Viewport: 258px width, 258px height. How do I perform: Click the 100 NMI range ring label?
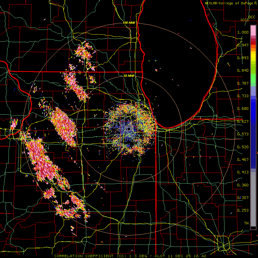click(x=129, y=23)
